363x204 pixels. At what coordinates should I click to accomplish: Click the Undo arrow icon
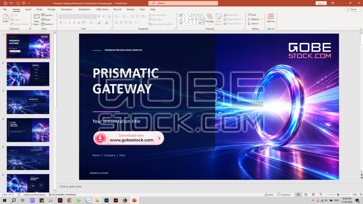pos(11,3)
